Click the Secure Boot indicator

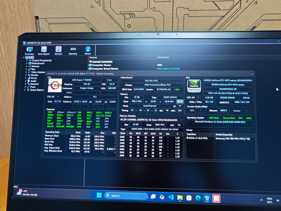[x=229, y=118]
